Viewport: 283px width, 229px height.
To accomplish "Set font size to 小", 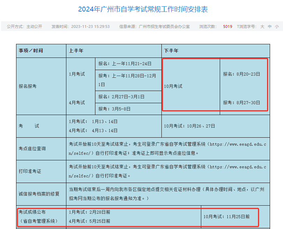I will (x=277, y=26).
